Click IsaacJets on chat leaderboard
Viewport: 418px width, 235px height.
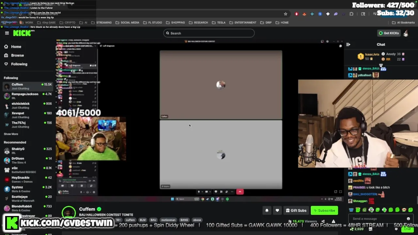tap(372, 54)
